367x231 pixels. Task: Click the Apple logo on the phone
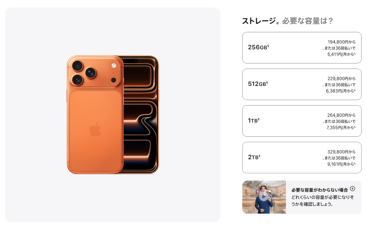coord(95,129)
